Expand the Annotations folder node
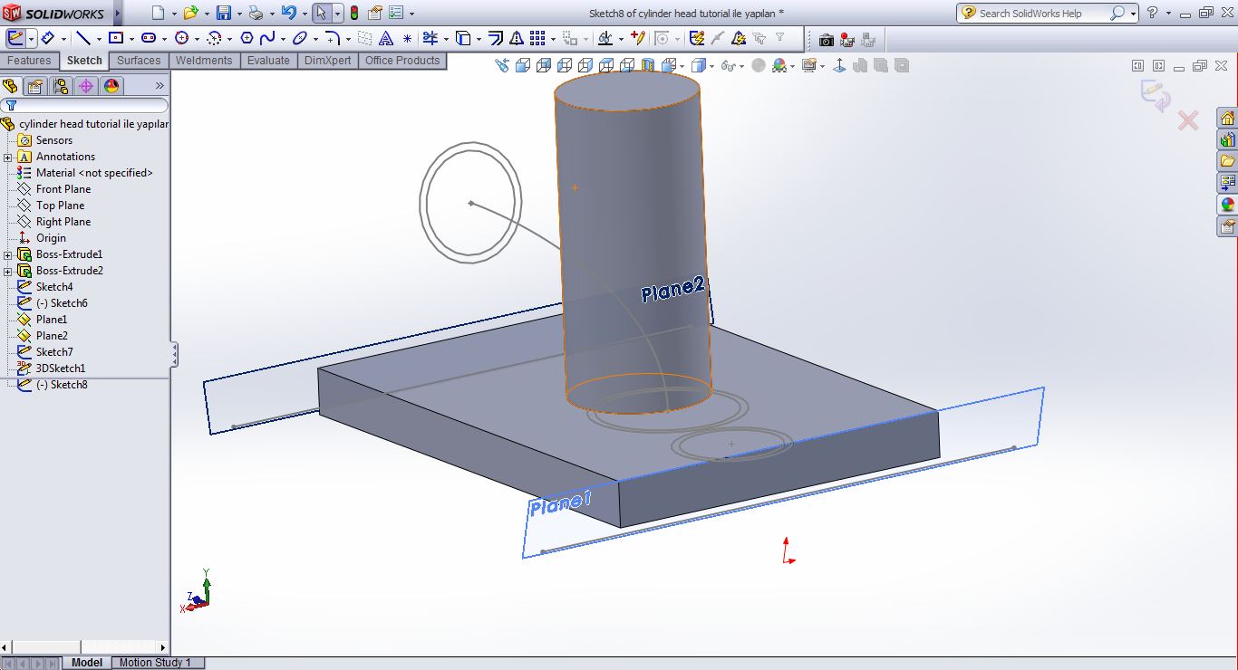1238x670 pixels. [x=8, y=158]
